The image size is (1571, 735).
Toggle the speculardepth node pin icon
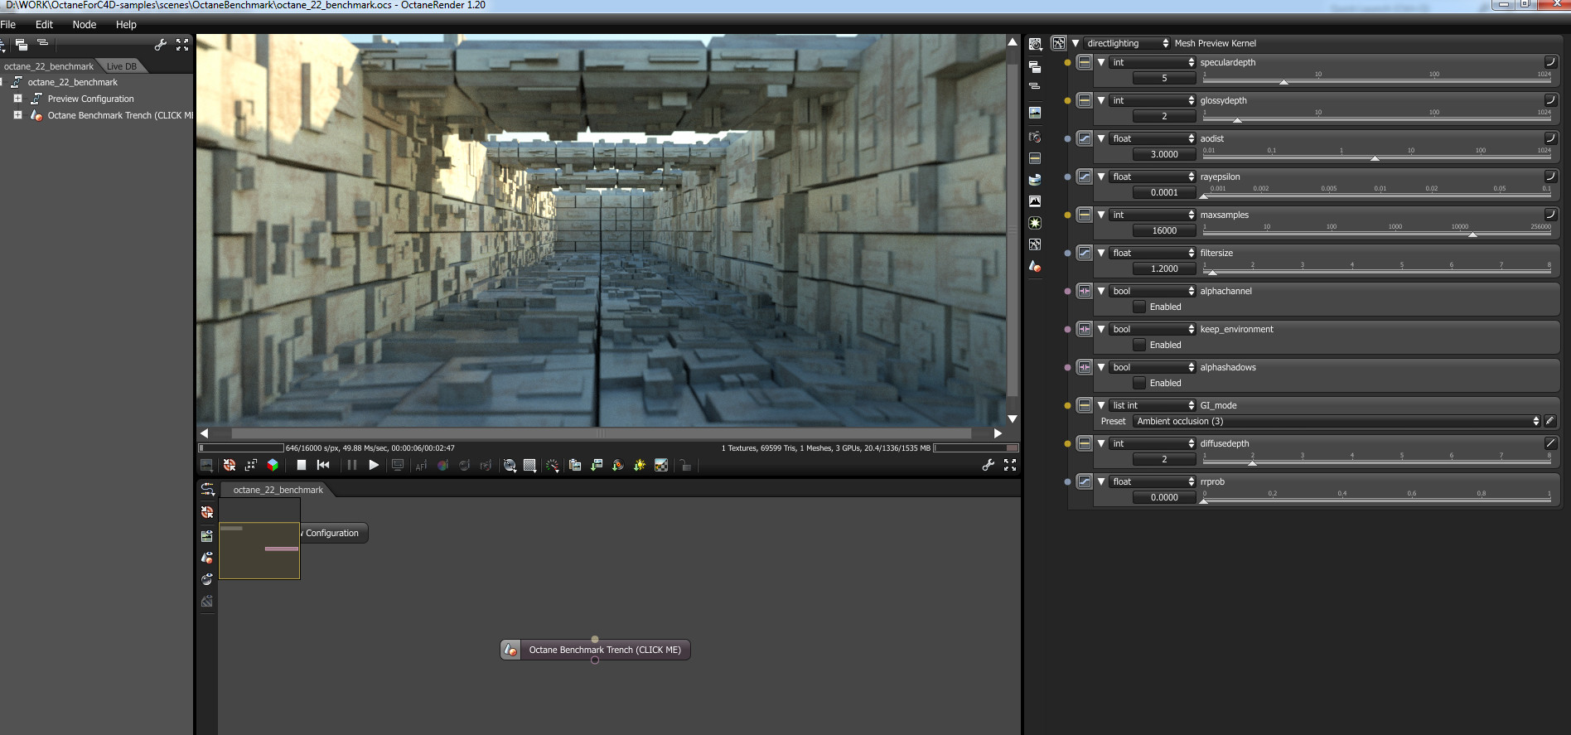(x=1084, y=62)
